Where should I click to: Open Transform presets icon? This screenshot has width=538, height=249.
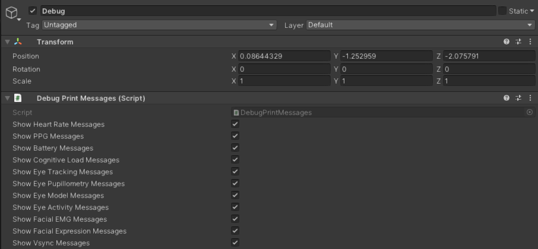point(518,42)
